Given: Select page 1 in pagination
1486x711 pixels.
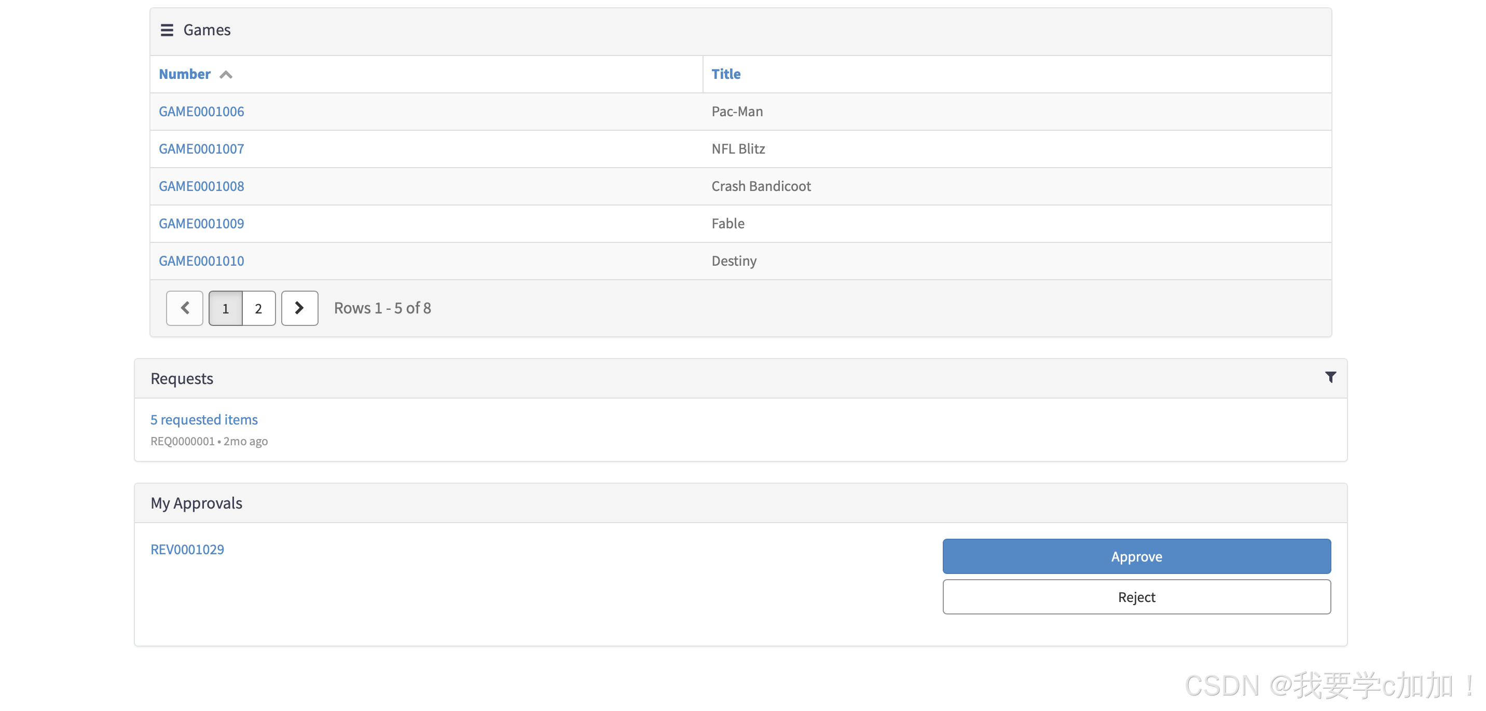Looking at the screenshot, I should [226, 308].
